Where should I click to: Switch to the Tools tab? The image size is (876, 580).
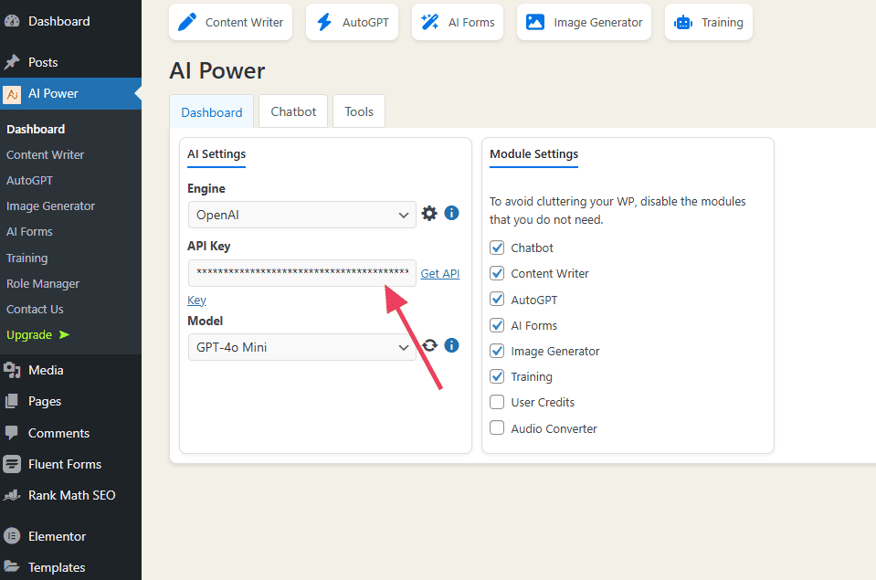pos(359,111)
